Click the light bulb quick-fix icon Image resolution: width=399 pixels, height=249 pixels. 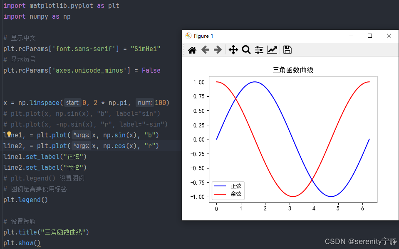coord(9,134)
